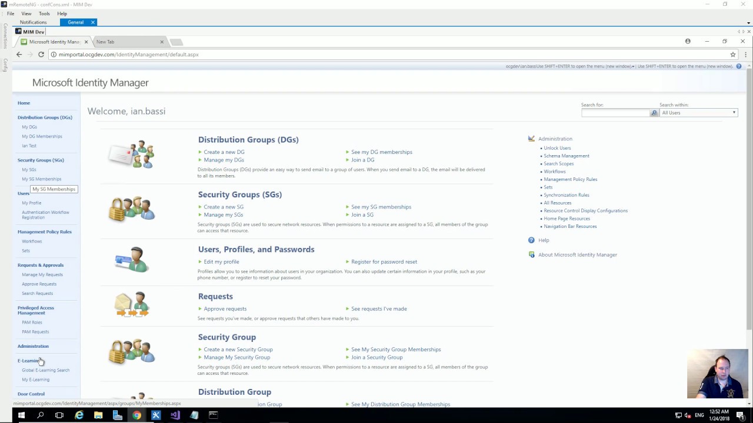Click the muted volume tray icon
Viewport: 753px width, 423px height.
coord(688,415)
